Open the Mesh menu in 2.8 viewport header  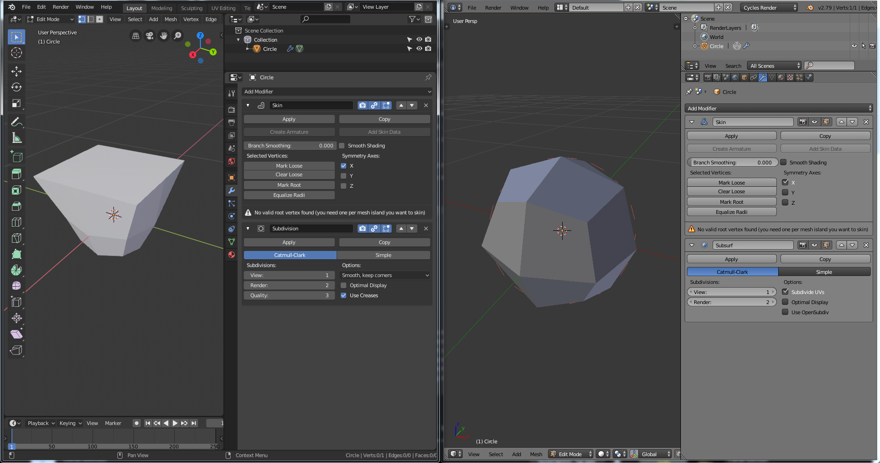[171, 19]
